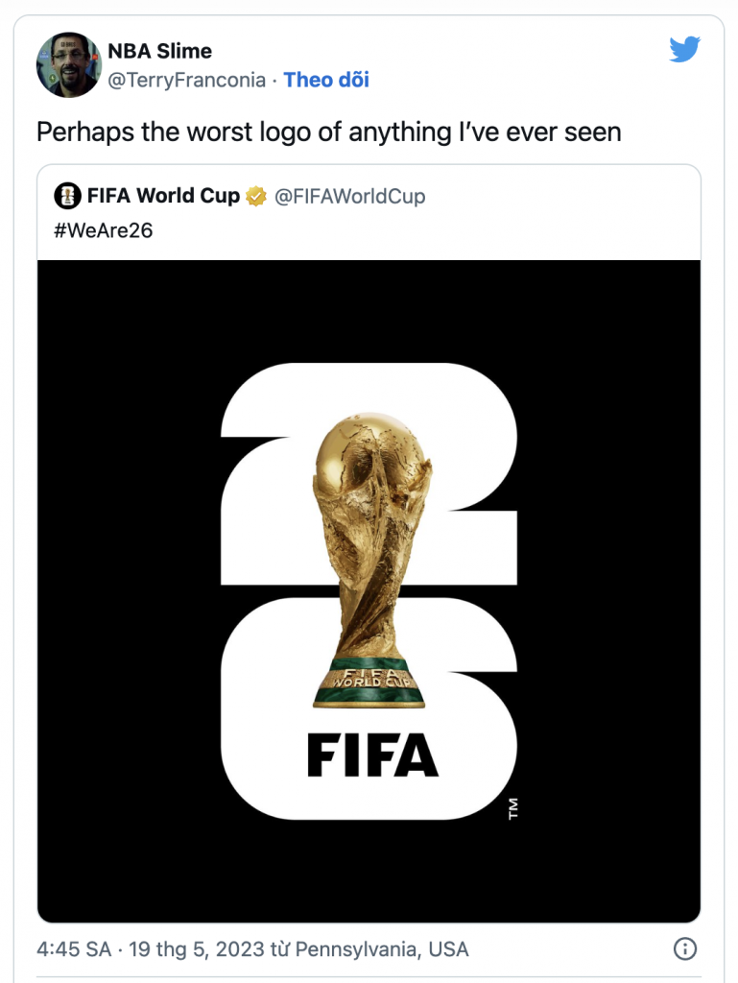Click the 4:45 SA tweet timestamp
Screen dimensions: 738x983
pos(73,949)
